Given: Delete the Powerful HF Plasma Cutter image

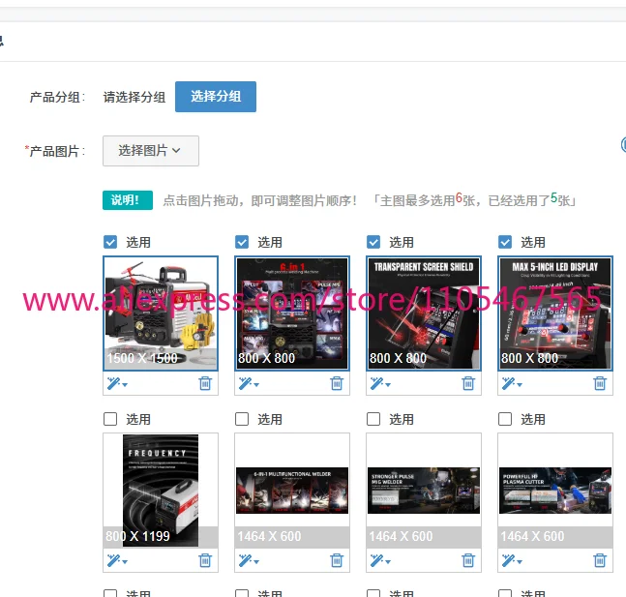Looking at the screenshot, I should point(600,560).
